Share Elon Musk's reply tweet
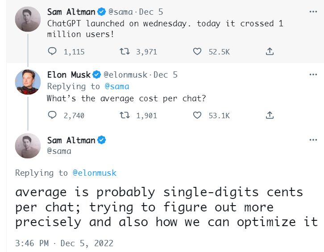Viewport: 324px width, 252px height. click(x=270, y=116)
